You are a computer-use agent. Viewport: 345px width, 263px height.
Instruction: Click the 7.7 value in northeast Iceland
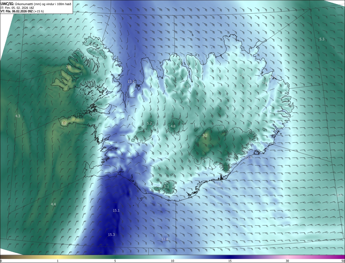pyautogui.click(x=241, y=75)
